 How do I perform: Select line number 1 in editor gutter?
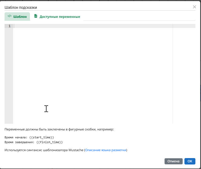[9, 26]
